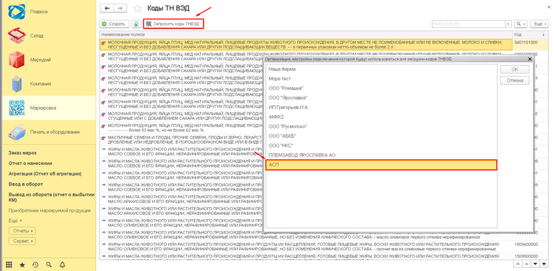
Task: Confirm organization selection with OK
Action: tap(515, 69)
